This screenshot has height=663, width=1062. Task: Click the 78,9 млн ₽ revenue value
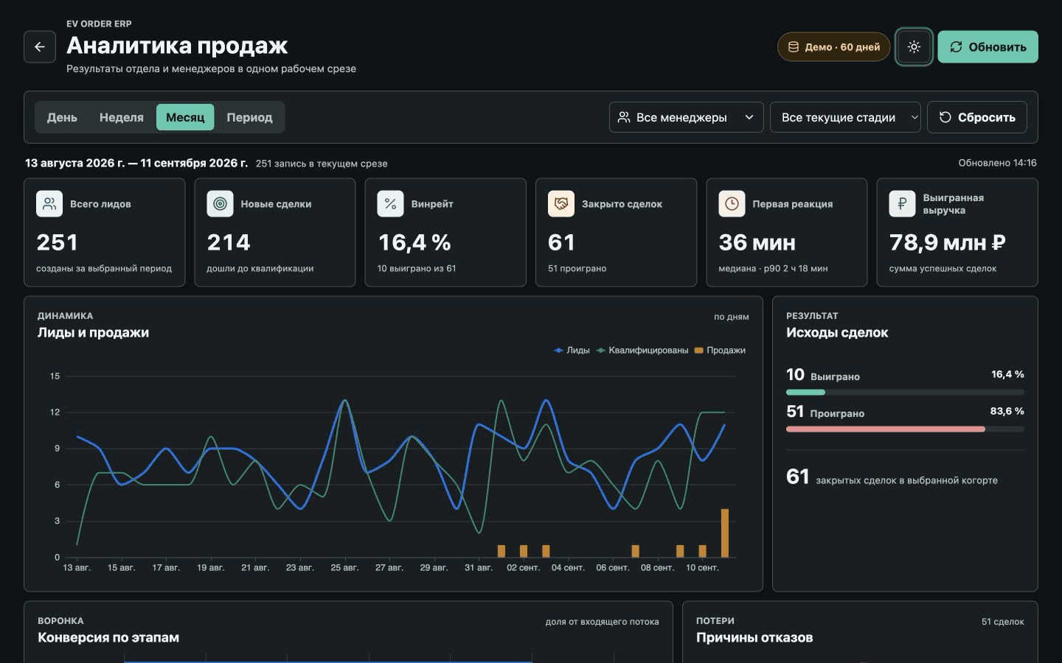[x=947, y=242]
